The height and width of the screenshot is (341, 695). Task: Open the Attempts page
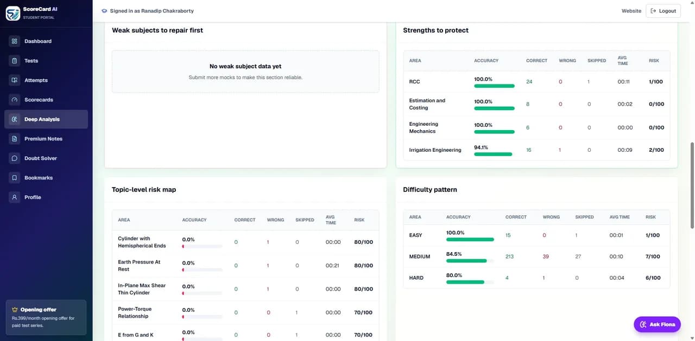click(46, 80)
